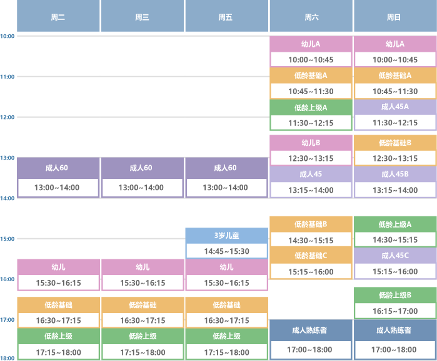Select the 周二 column header
This screenshot has height=361, width=437.
58,17
